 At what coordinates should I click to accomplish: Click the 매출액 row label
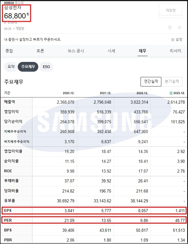pyautogui.click(x=9, y=102)
